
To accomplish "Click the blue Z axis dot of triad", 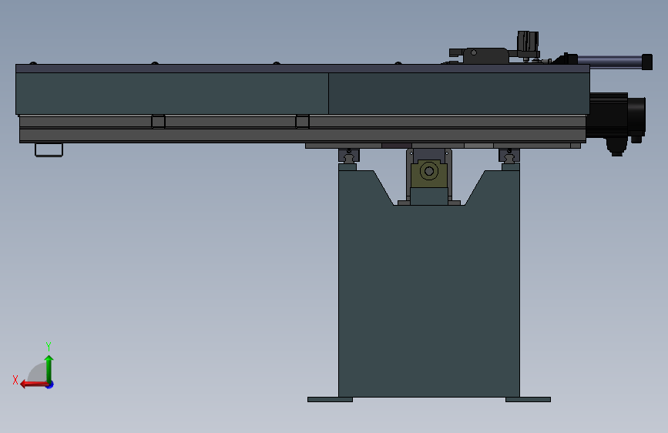I will pyautogui.click(x=50, y=384).
